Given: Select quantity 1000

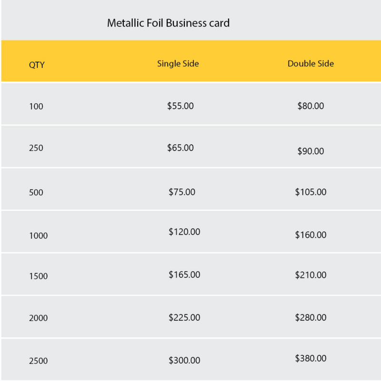Looking at the screenshot, I should pyautogui.click(x=39, y=235).
